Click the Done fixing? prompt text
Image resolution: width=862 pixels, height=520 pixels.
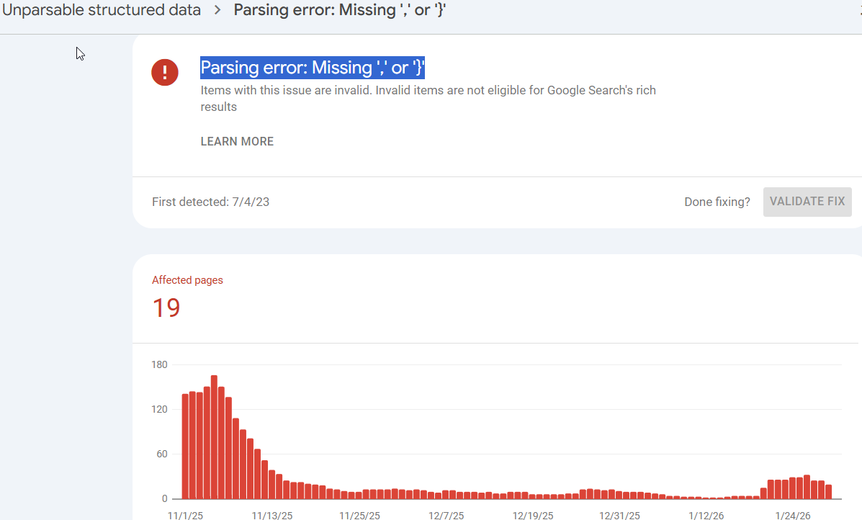[717, 202]
